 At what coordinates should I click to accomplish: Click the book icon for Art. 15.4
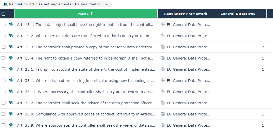click(11, 58)
